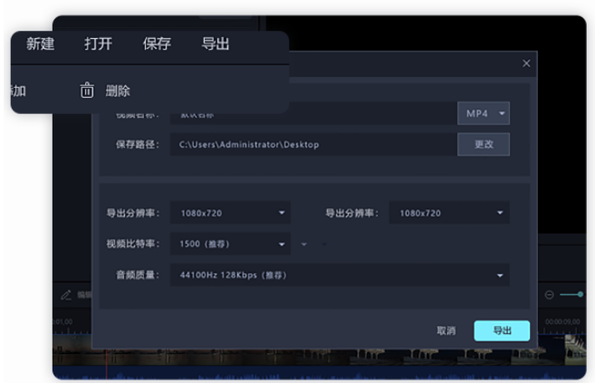Image resolution: width=595 pixels, height=383 pixels.
Task: Expand the 音频质量 44100Hz 128Kbps dropdown
Action: coord(340,275)
